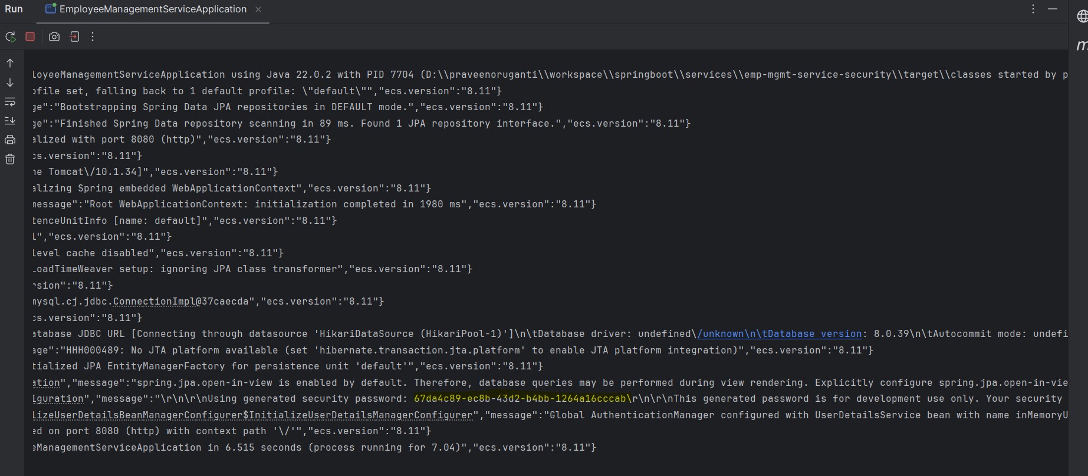Print the console output
Image resolution: width=1088 pixels, height=476 pixels.
pos(10,140)
